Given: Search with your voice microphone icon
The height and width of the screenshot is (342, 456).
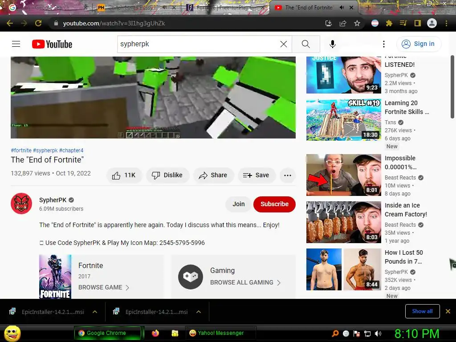Looking at the screenshot, I should 332,44.
